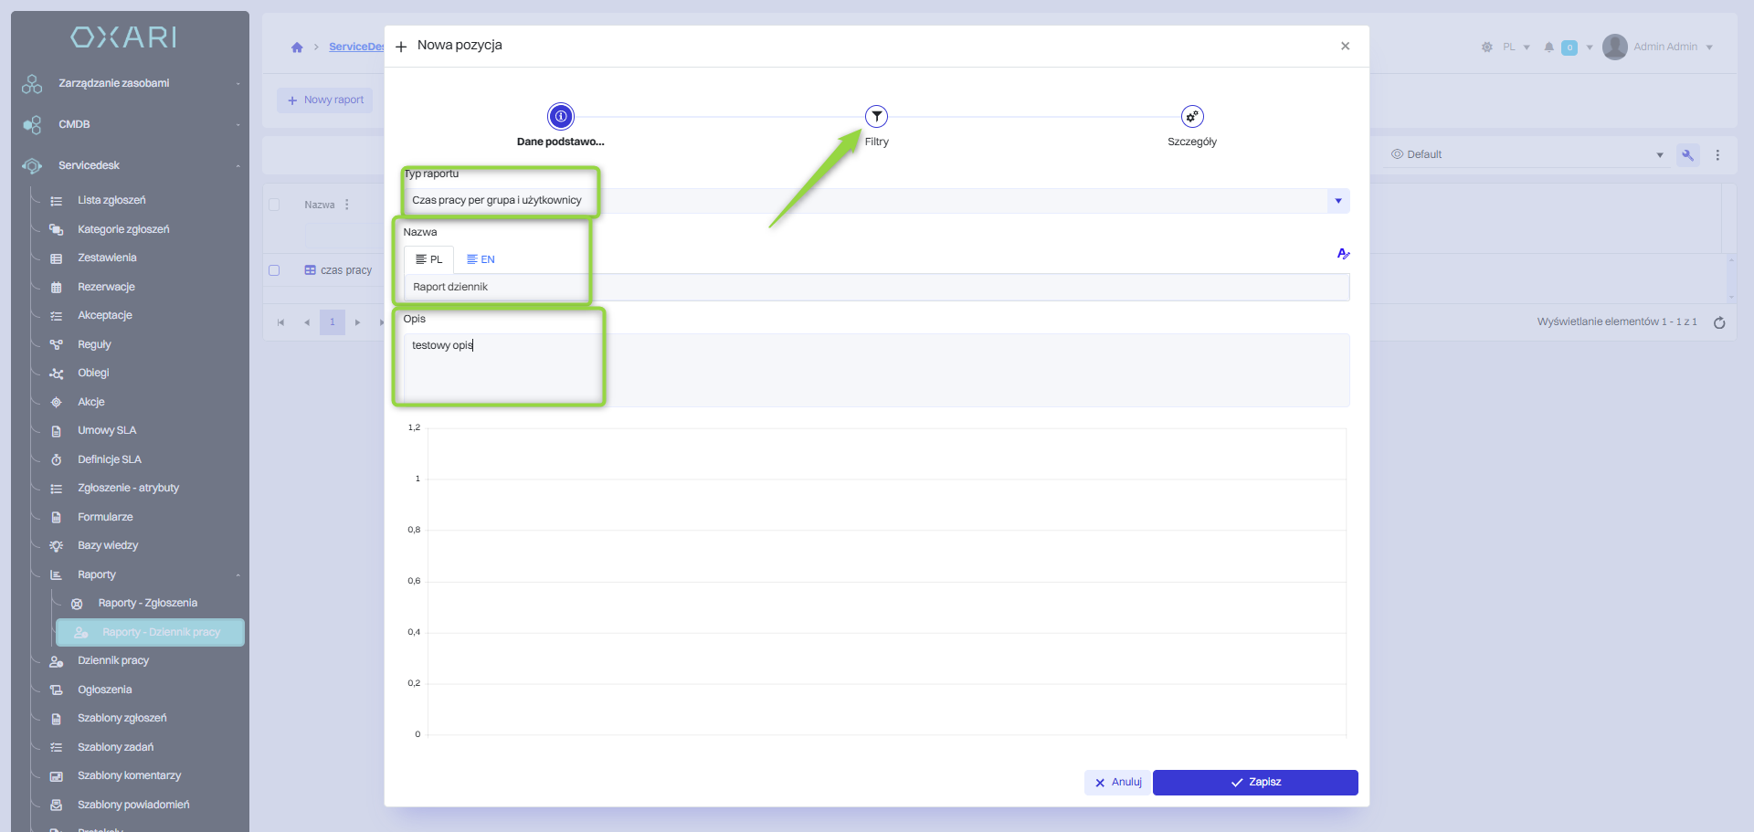1754x832 pixels.
Task: Select the Dane podstawowe info step icon
Action: (560, 117)
